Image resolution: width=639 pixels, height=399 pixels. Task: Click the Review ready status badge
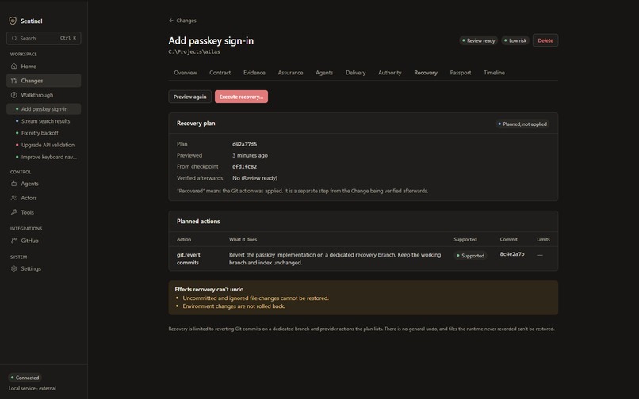[478, 40]
